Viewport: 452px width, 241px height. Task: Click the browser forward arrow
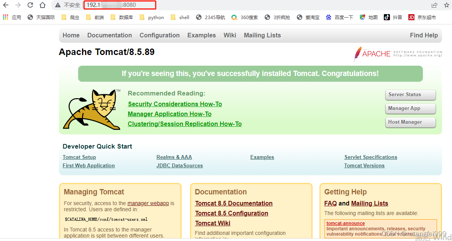click(18, 5)
